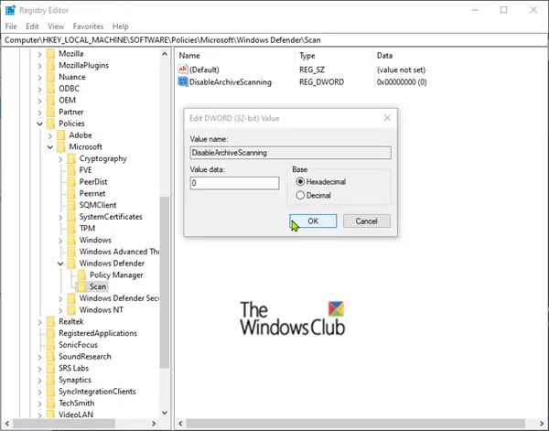Select SyncIntegrationClients in the tree
This screenshot has width=549, height=431.
pyautogui.click(x=97, y=392)
